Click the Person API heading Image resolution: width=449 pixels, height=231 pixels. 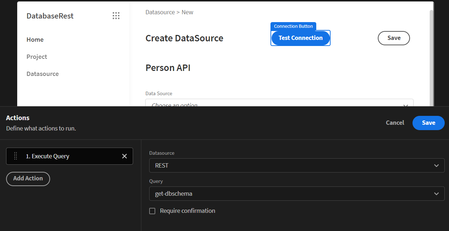pyautogui.click(x=168, y=68)
